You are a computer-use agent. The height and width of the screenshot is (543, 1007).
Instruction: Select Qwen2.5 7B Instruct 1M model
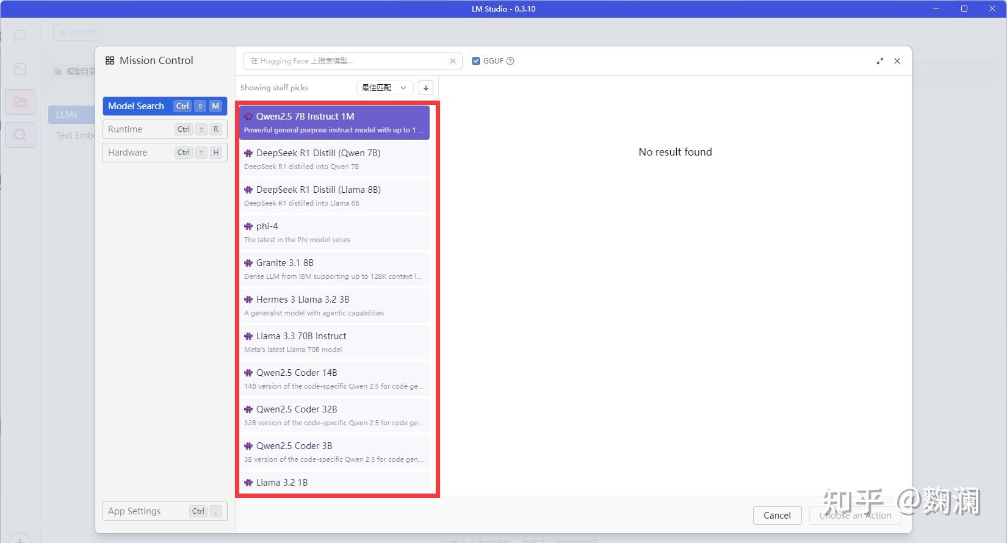[334, 123]
